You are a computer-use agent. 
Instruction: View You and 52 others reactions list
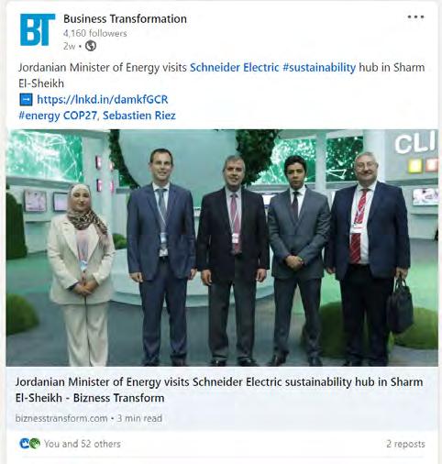(83, 444)
